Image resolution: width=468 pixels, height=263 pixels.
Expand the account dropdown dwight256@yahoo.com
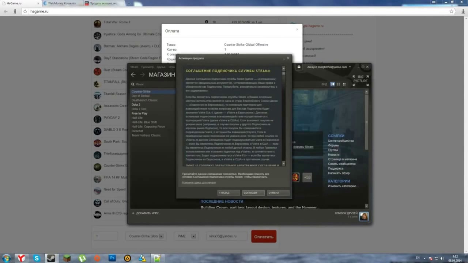[329, 67]
